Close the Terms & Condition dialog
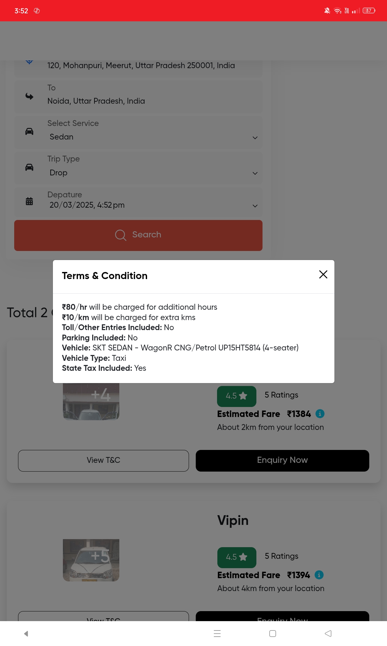 click(x=323, y=275)
